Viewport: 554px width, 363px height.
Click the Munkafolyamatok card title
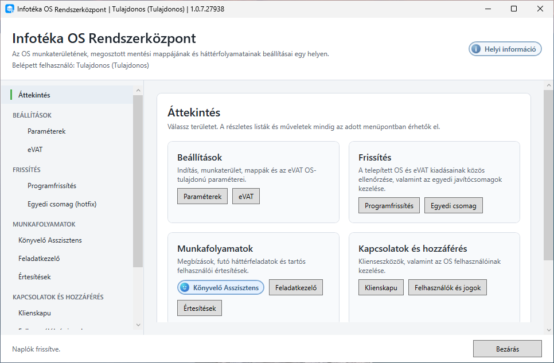215,248
